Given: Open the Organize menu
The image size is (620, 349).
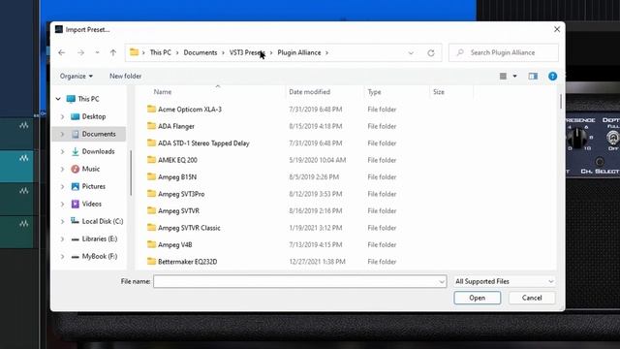Looking at the screenshot, I should 77,76.
